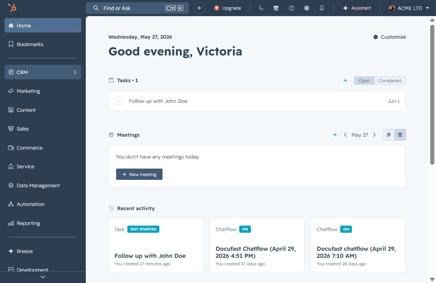The image size is (436, 283).
Task: Expand the CRM menu chevron
Action: [x=74, y=72]
